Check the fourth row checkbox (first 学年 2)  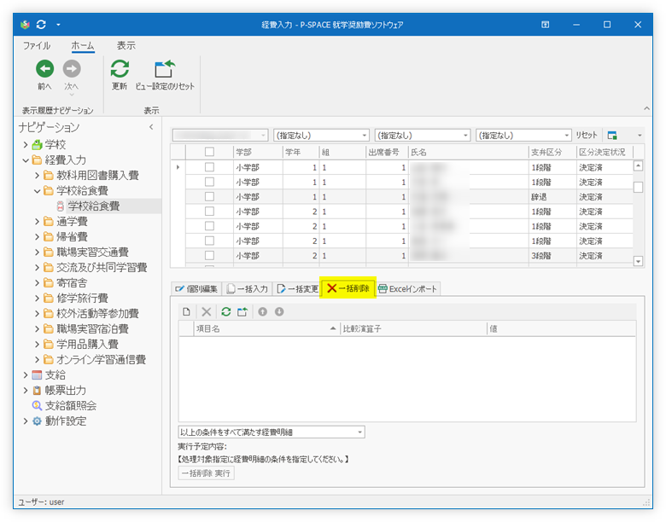(x=209, y=212)
